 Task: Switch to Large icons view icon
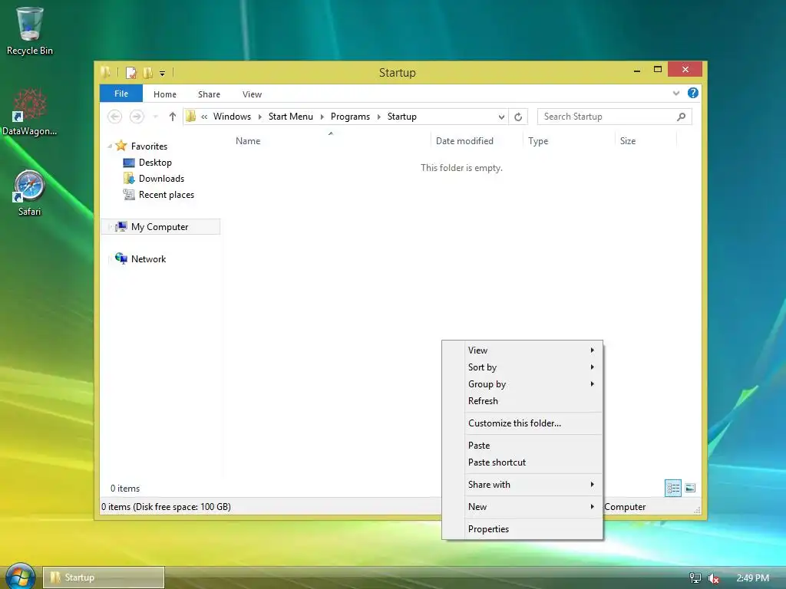coord(690,488)
